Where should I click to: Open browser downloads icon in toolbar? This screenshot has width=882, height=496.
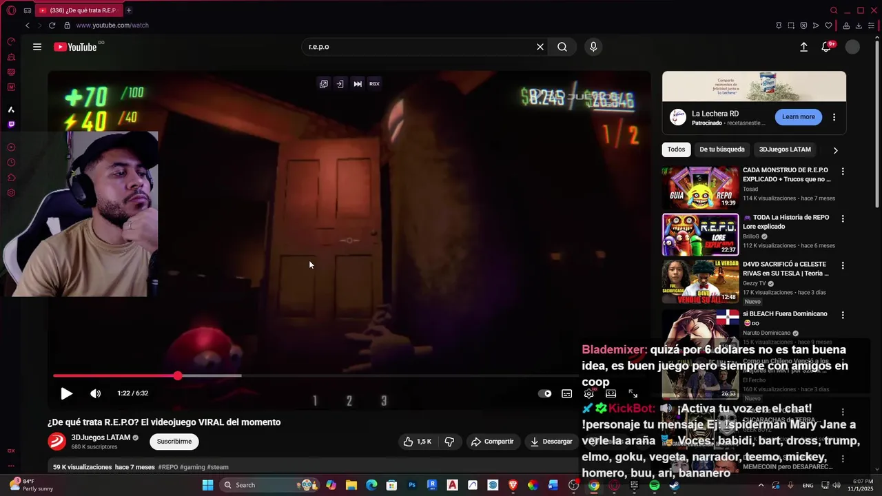859,25
